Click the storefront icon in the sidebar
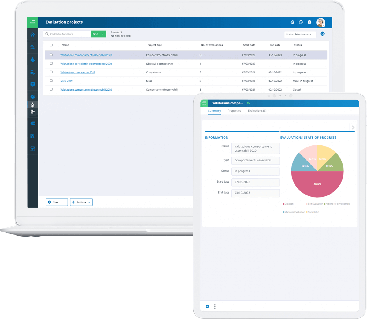This screenshot has height=319, width=367. click(x=32, y=149)
